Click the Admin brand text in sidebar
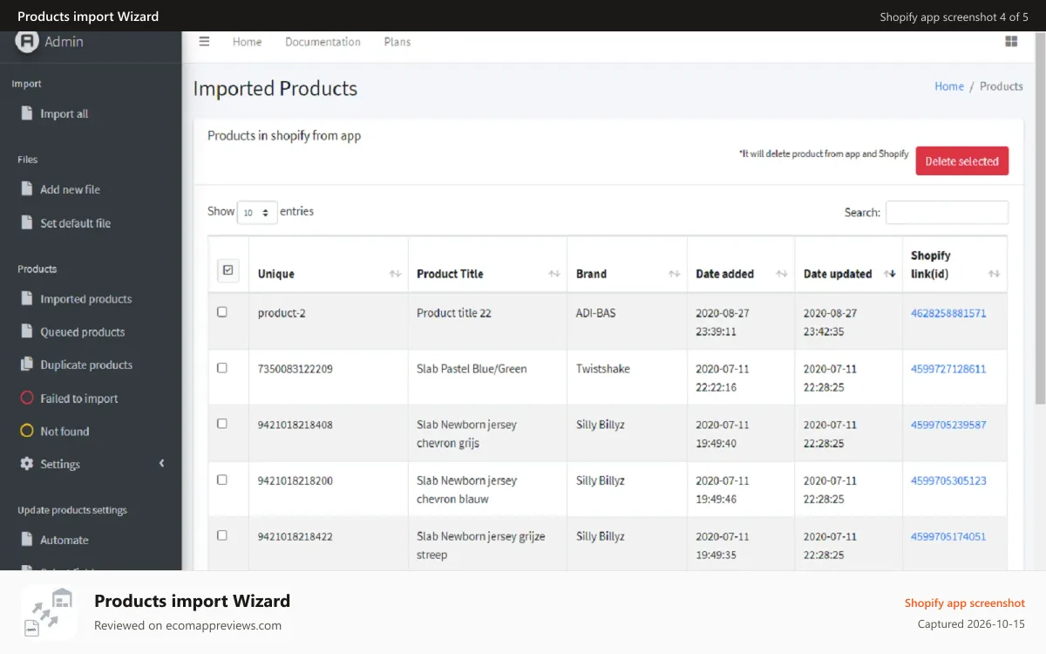 (64, 41)
